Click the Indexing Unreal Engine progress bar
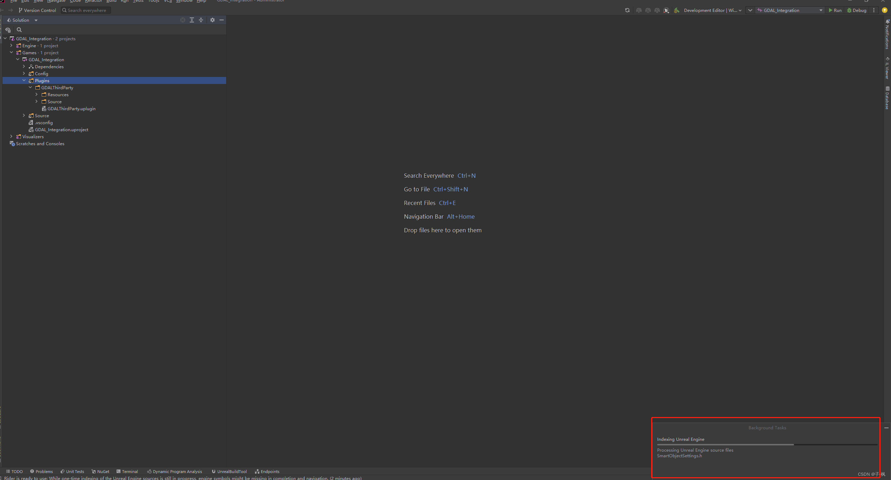The height and width of the screenshot is (480, 891). point(767,445)
